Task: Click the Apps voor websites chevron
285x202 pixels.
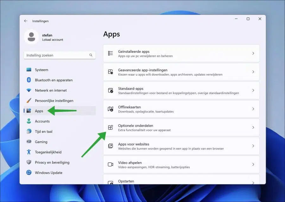Action: 253,146
